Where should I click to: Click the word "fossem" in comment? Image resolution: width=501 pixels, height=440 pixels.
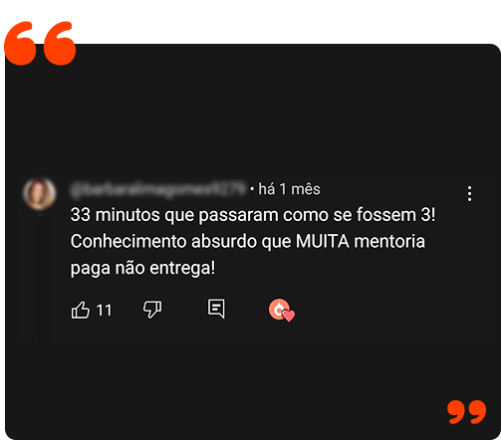386,215
